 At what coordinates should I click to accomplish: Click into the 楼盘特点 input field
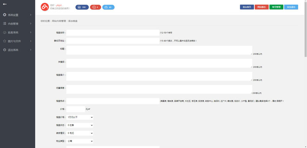tap(113, 101)
